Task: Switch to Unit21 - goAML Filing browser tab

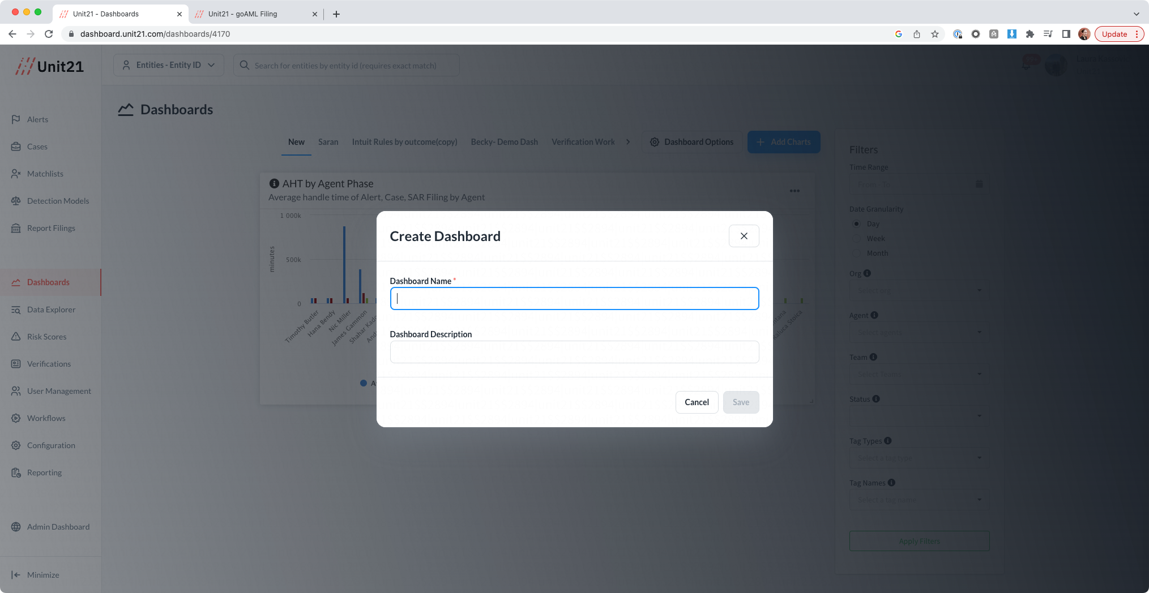Action: (255, 14)
